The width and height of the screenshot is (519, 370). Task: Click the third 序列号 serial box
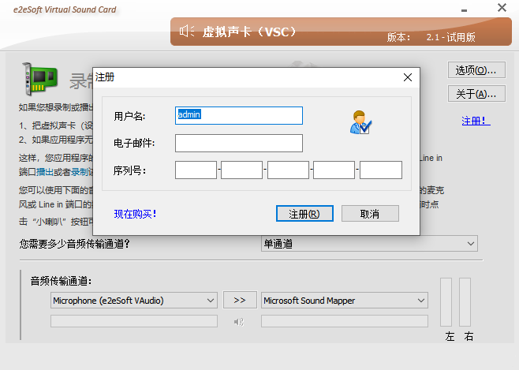click(x=288, y=170)
